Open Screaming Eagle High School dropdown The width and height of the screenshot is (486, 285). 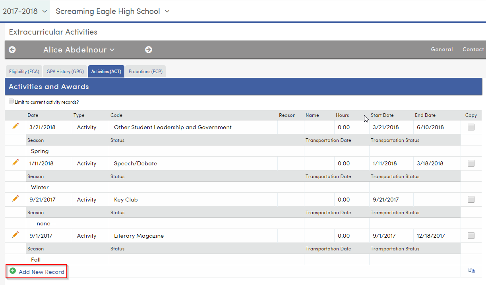click(112, 11)
